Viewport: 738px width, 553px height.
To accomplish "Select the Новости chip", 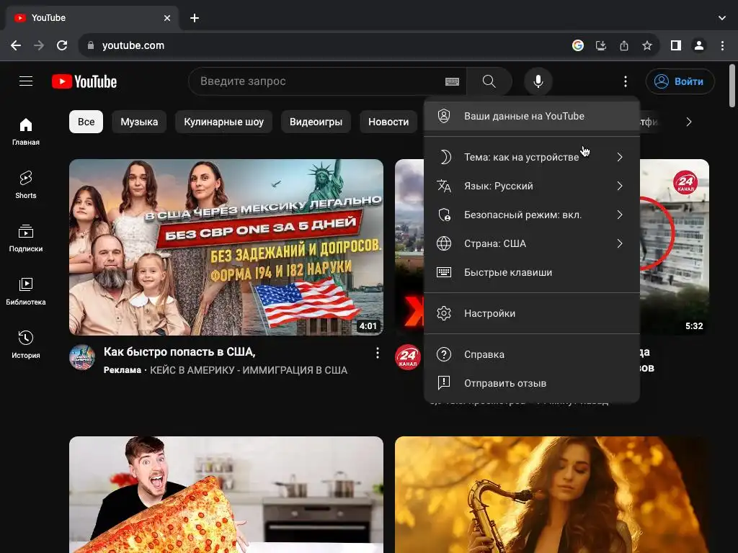I will 388,122.
